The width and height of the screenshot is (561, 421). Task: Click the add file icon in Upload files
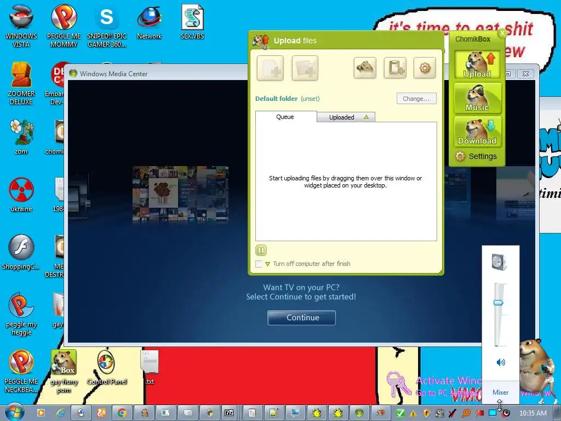[x=270, y=68]
